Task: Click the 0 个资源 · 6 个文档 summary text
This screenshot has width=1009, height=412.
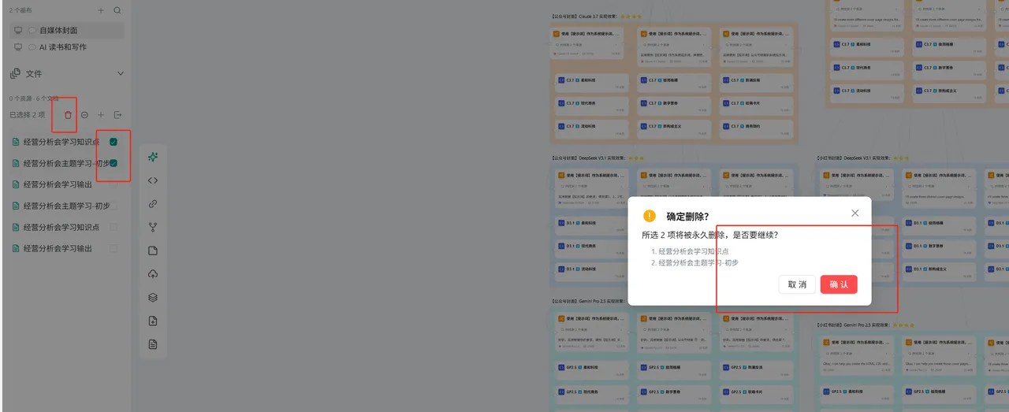Action: click(34, 98)
